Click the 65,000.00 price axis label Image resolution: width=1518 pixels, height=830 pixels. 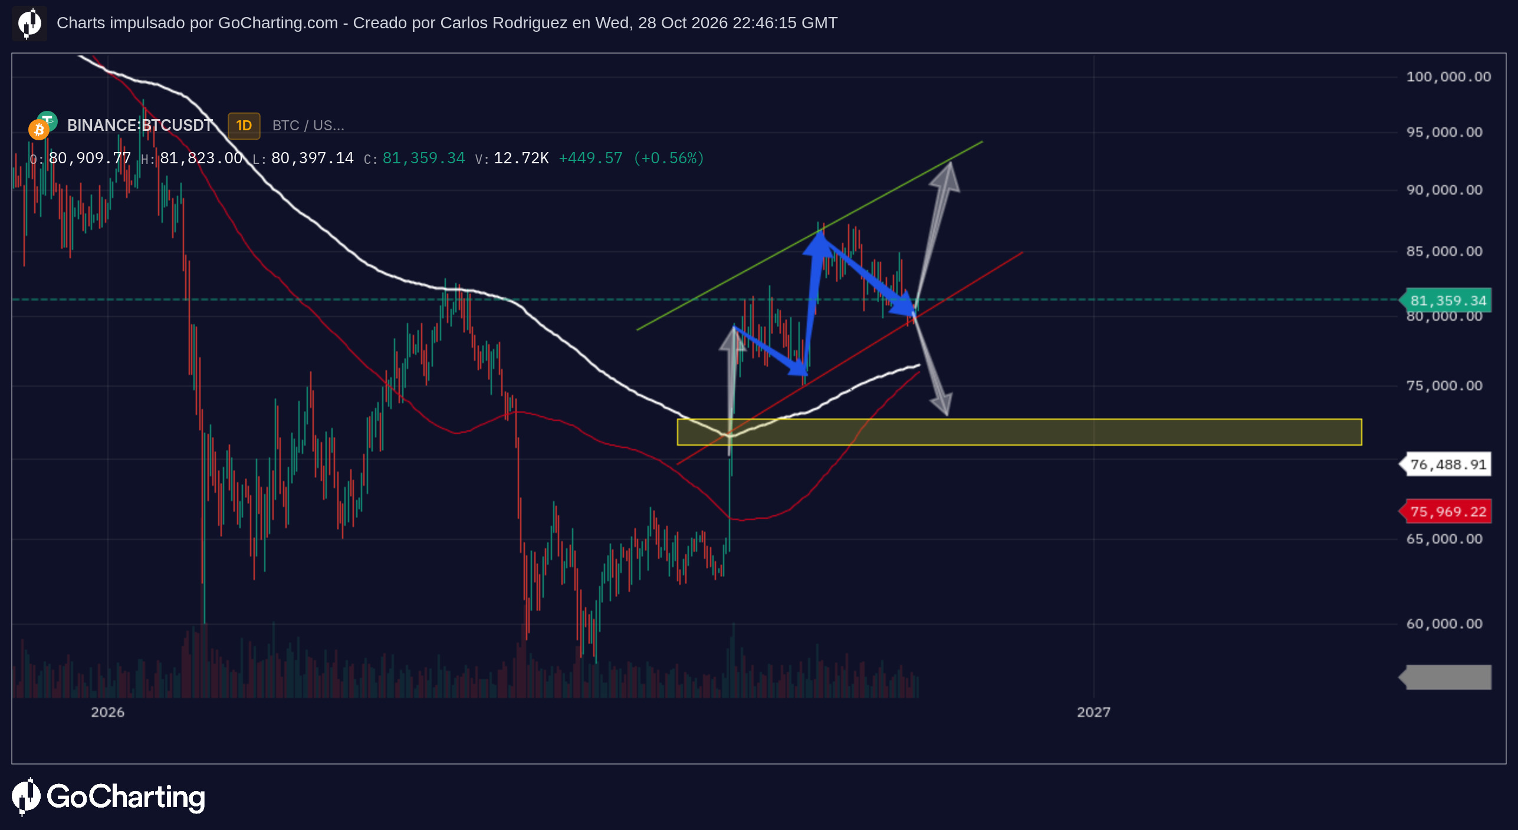coord(1444,539)
